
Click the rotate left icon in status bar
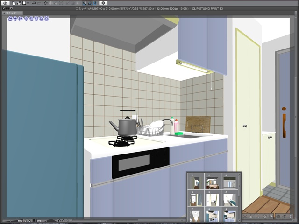pyautogui.click(x=59, y=221)
